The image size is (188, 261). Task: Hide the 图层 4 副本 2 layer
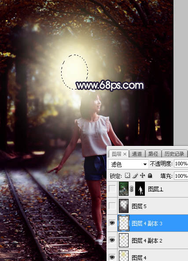(112, 240)
